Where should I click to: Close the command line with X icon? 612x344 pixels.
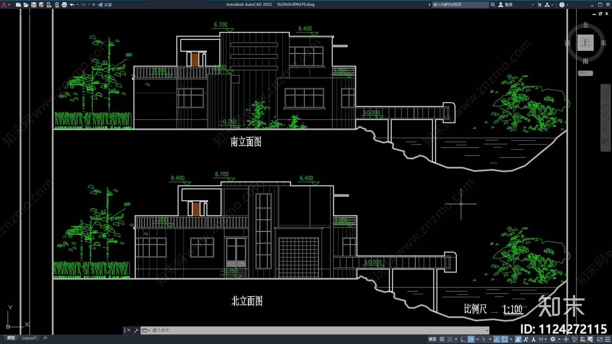pyautogui.click(x=129, y=330)
